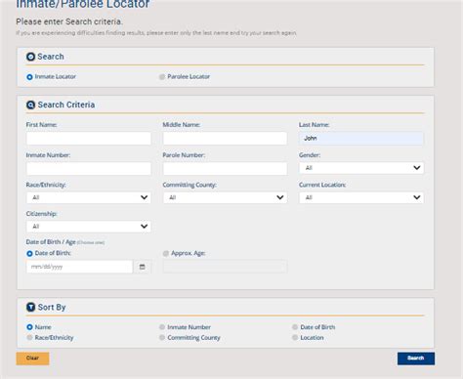Screen dimensions: 463x379
Task: Focus the First Name field
Action: (89, 139)
